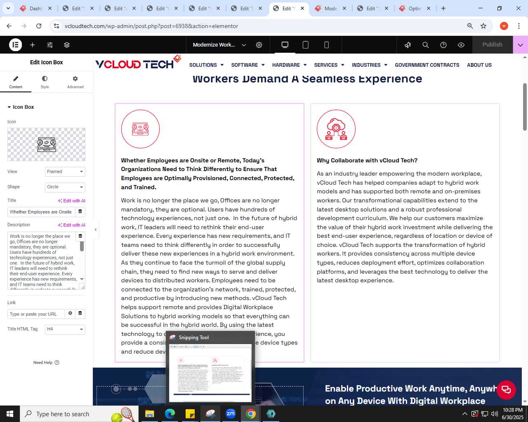Open Chrome zoom magnifier icon
The image size is (528, 422).
pyautogui.click(x=470, y=26)
